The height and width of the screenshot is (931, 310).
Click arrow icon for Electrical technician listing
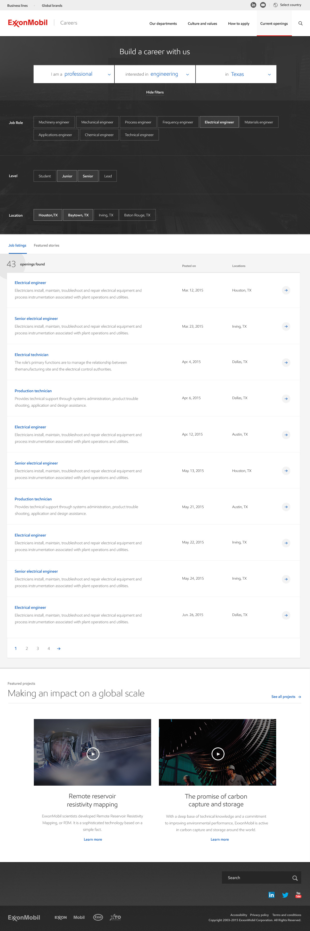click(286, 362)
